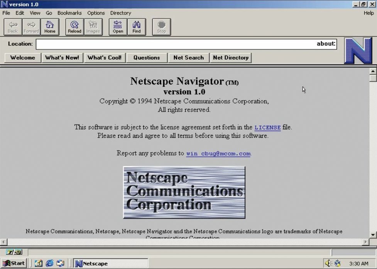Screen dimensions: 377x269
Task: Launch Find with the binoculars button
Action: pyautogui.click(x=136, y=27)
